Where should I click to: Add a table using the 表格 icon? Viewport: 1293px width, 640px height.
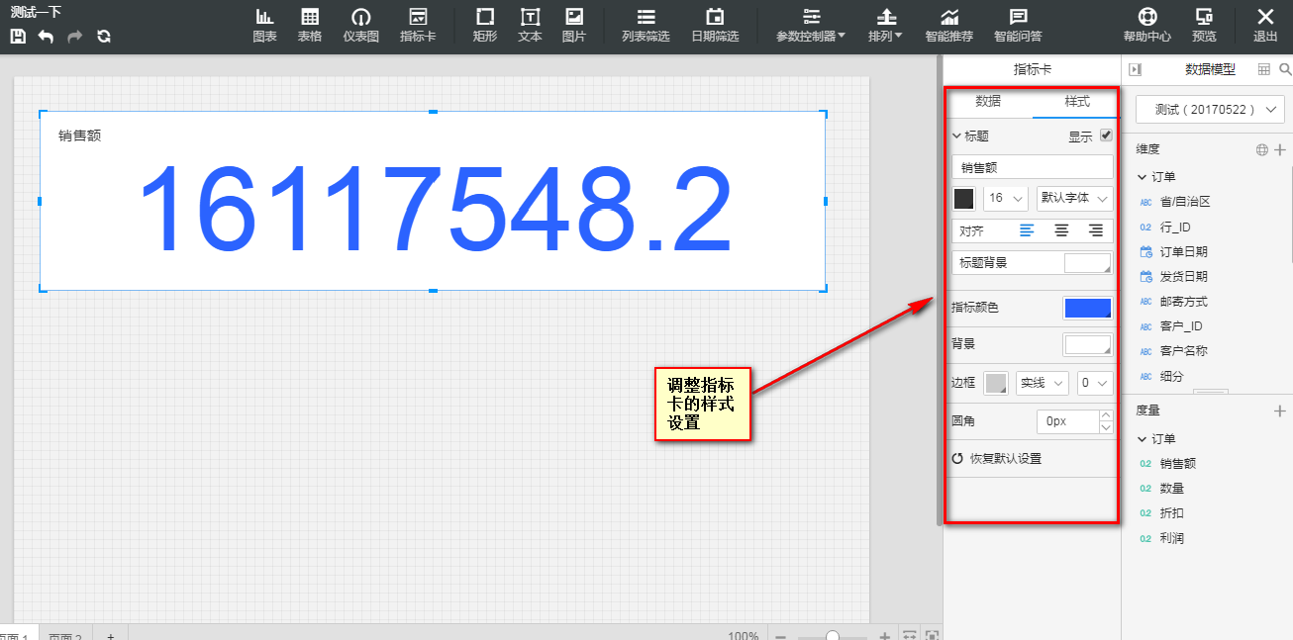(310, 25)
